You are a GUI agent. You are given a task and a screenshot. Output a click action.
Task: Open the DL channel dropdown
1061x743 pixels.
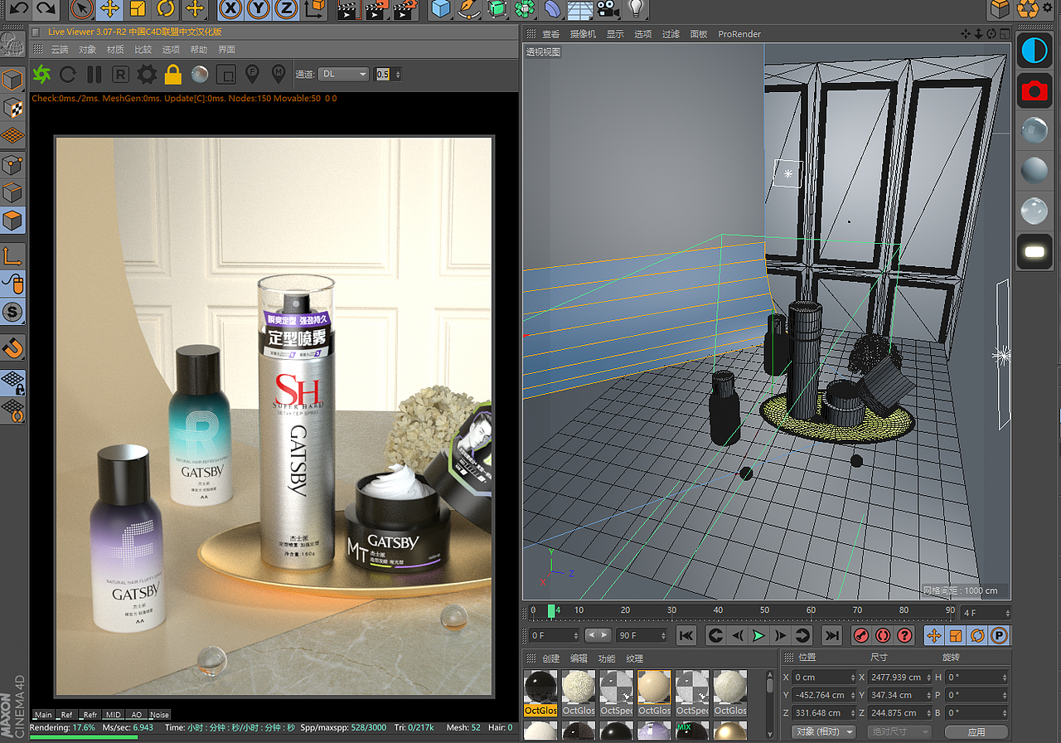click(x=342, y=73)
